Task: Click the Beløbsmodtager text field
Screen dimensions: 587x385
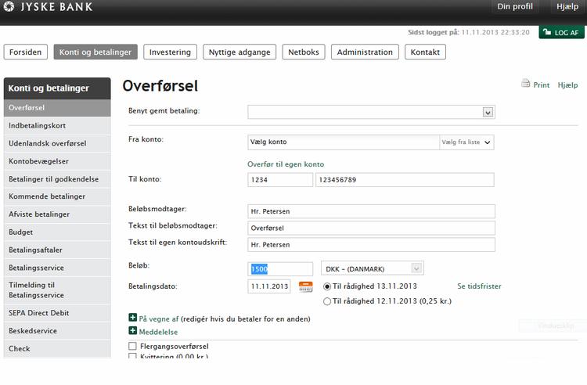Action: click(371, 211)
